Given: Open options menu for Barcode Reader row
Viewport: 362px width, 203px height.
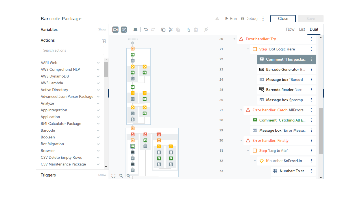Looking at the screenshot, I should pyautogui.click(x=311, y=90).
